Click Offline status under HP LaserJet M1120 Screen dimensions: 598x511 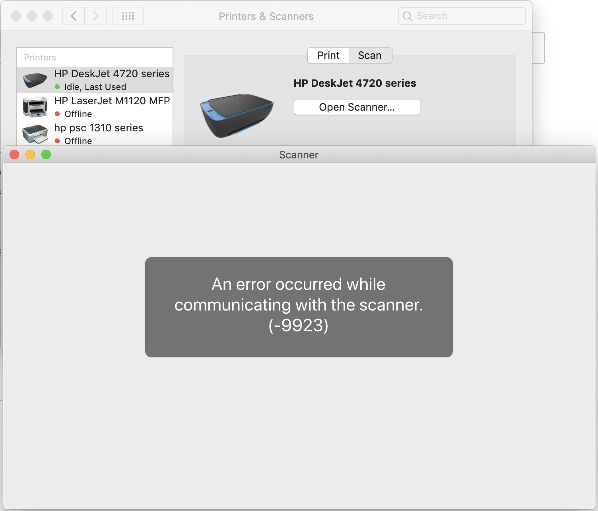click(78, 114)
